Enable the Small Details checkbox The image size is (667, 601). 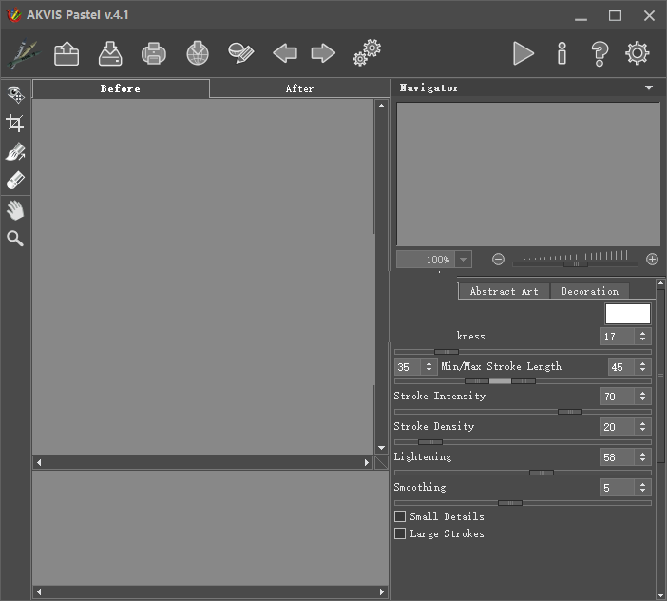tap(400, 516)
